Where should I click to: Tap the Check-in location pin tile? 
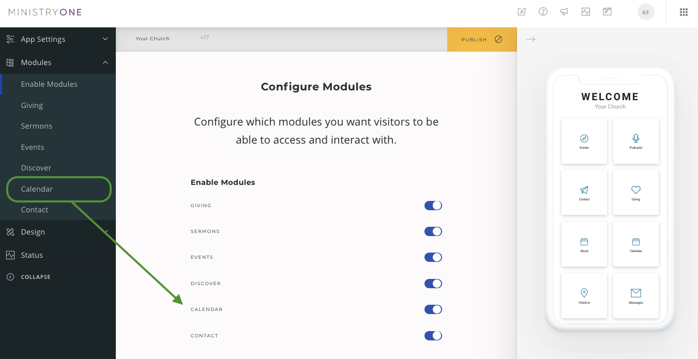584,296
